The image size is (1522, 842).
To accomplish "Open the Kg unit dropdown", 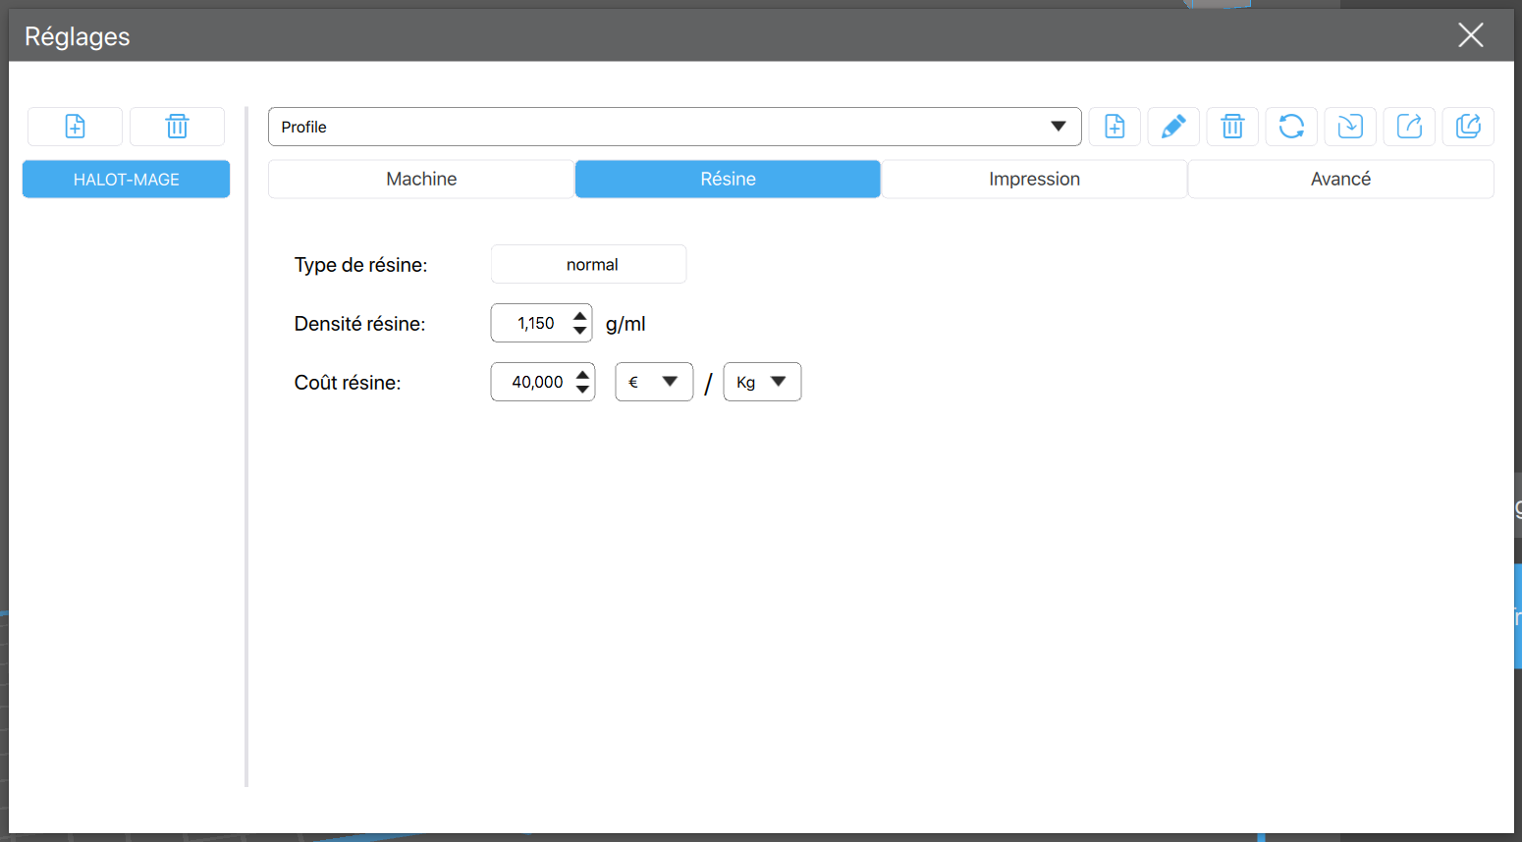I will pos(762,382).
